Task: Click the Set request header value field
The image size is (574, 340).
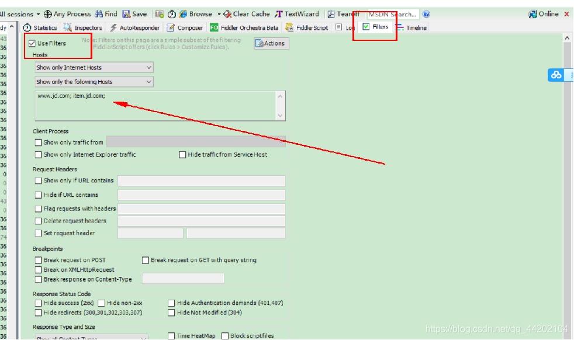Action: pos(236,233)
